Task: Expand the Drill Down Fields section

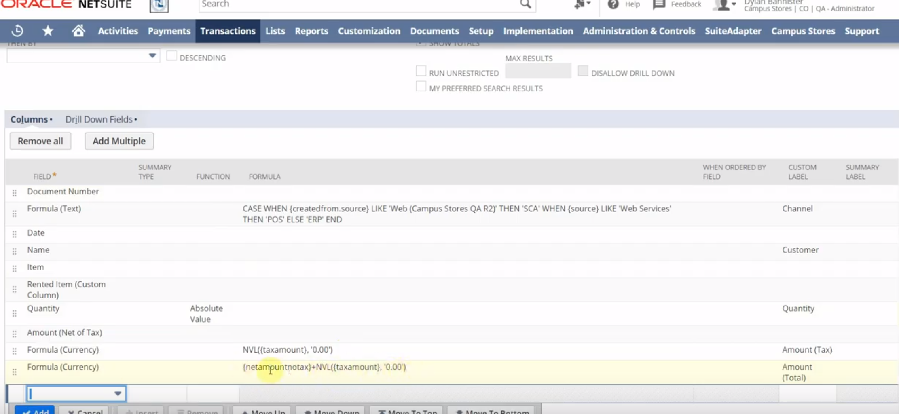Action: point(98,119)
